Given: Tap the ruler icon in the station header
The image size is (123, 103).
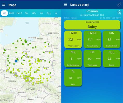Looking at the screenshot, I should point(119,5).
